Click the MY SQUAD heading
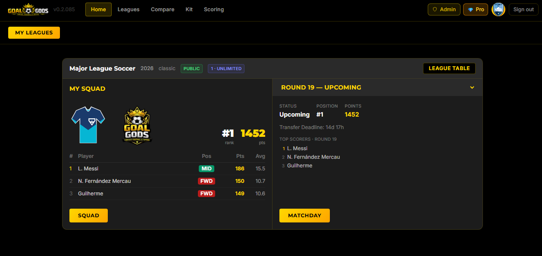542x256 pixels. click(88, 89)
